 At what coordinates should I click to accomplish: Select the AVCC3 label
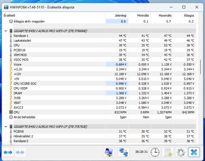[x=18, y=107]
